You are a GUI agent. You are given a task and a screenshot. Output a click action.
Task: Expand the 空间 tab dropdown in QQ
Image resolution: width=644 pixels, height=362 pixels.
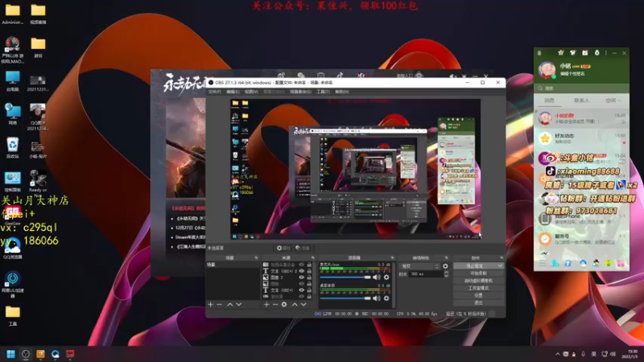tap(618, 101)
